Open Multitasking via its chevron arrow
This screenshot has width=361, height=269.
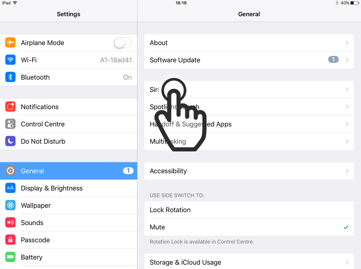347,141
